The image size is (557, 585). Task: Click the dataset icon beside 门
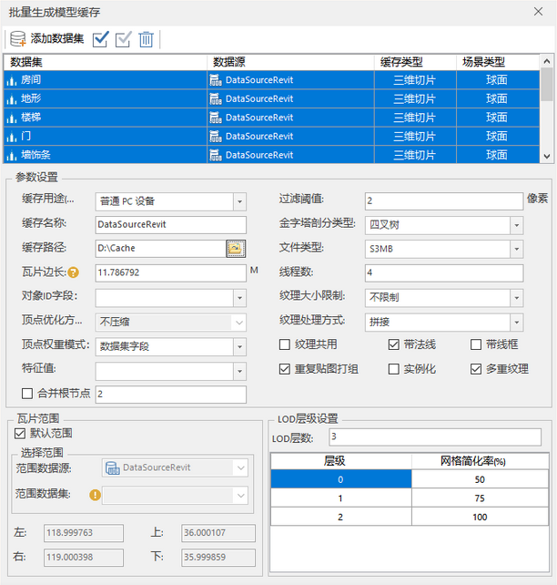12,136
